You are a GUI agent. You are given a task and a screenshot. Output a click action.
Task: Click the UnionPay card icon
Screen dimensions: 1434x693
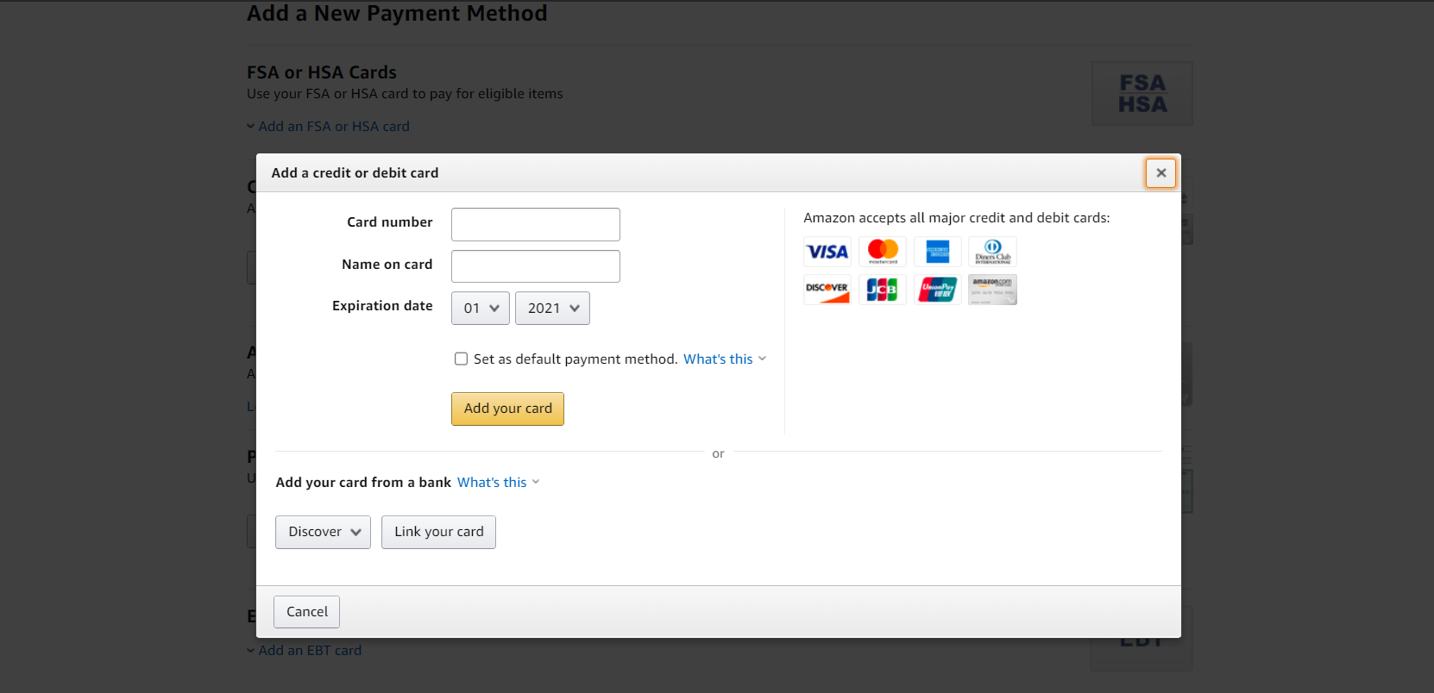click(937, 290)
